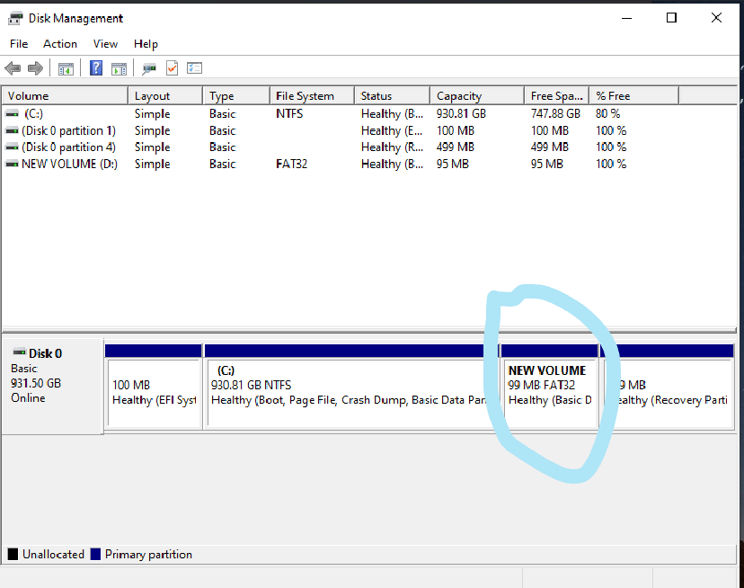
Task: Click the Forward arrow in the toolbar
Action: coord(35,68)
